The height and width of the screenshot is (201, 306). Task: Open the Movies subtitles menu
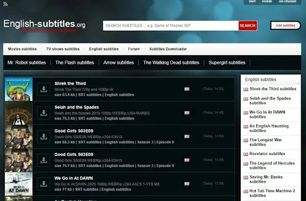coord(22,49)
